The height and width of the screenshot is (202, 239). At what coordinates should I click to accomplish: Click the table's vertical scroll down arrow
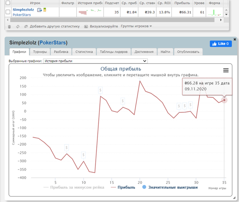point(226,14)
